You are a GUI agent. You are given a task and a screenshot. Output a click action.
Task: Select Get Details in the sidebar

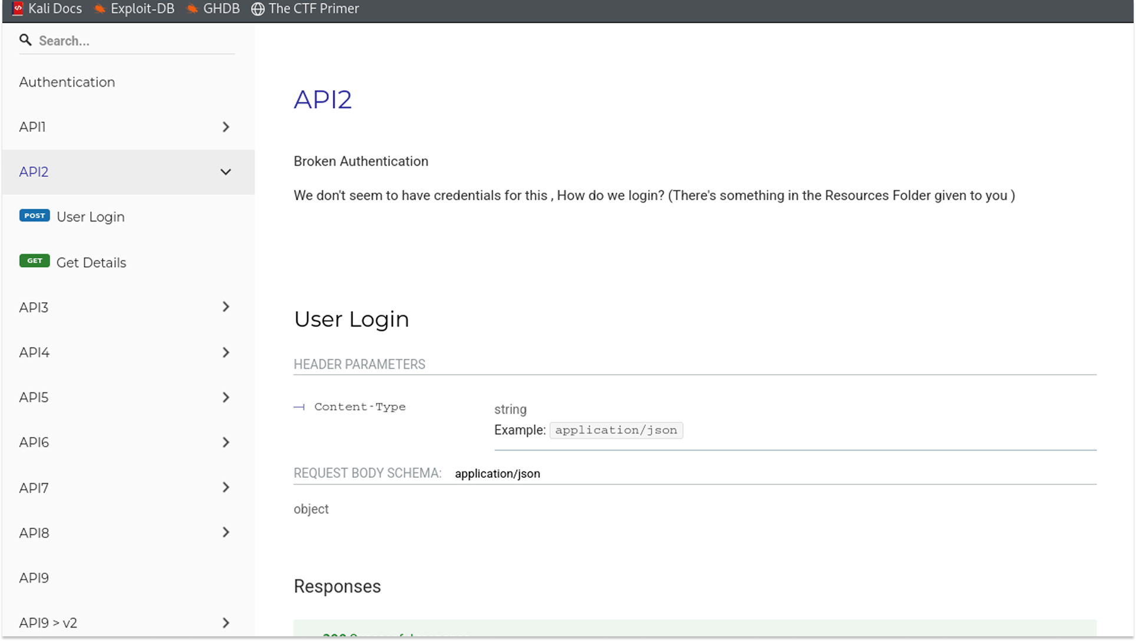tap(91, 262)
